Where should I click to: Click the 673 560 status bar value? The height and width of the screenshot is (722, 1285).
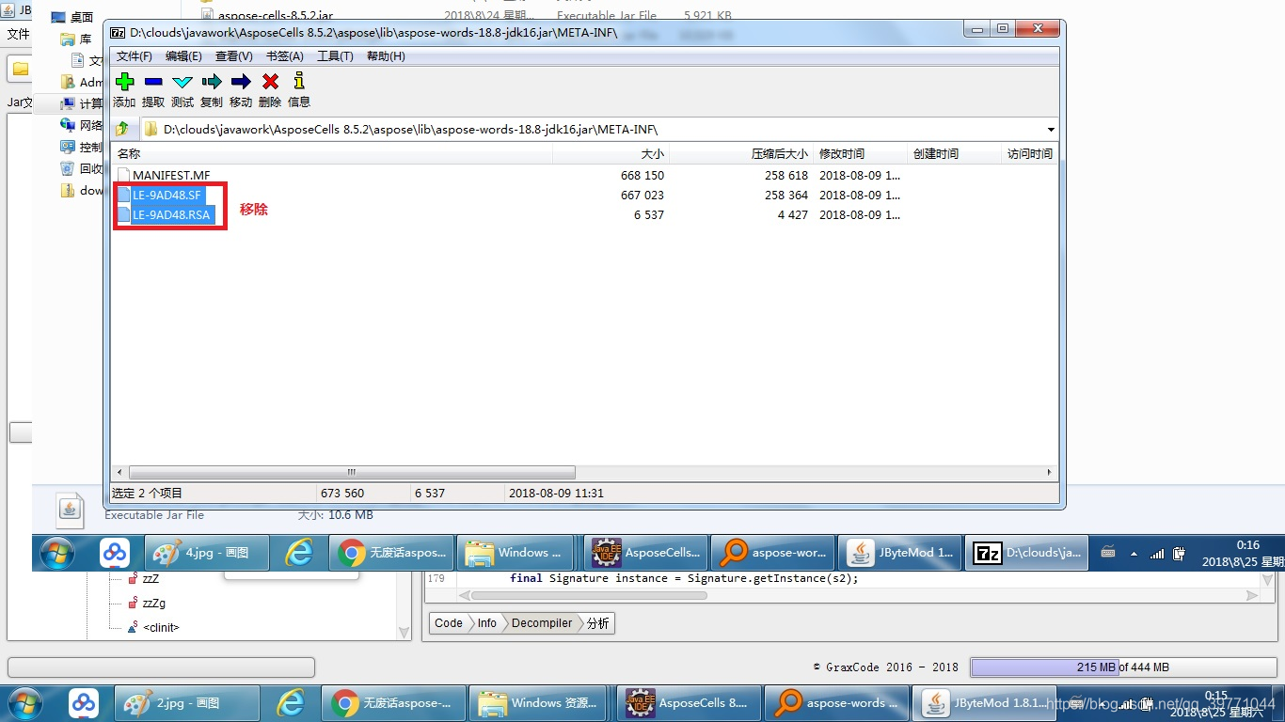[342, 493]
